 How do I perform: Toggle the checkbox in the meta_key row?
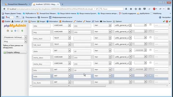[x=150, y=63]
